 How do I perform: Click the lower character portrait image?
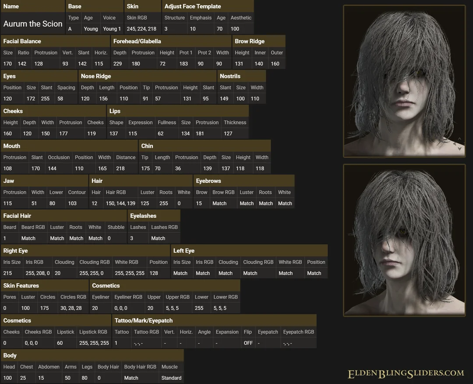click(404, 240)
